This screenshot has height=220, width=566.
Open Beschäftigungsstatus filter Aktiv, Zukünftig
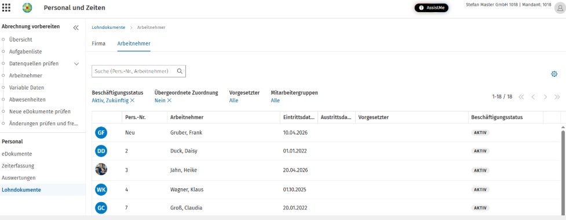pyautogui.click(x=110, y=100)
